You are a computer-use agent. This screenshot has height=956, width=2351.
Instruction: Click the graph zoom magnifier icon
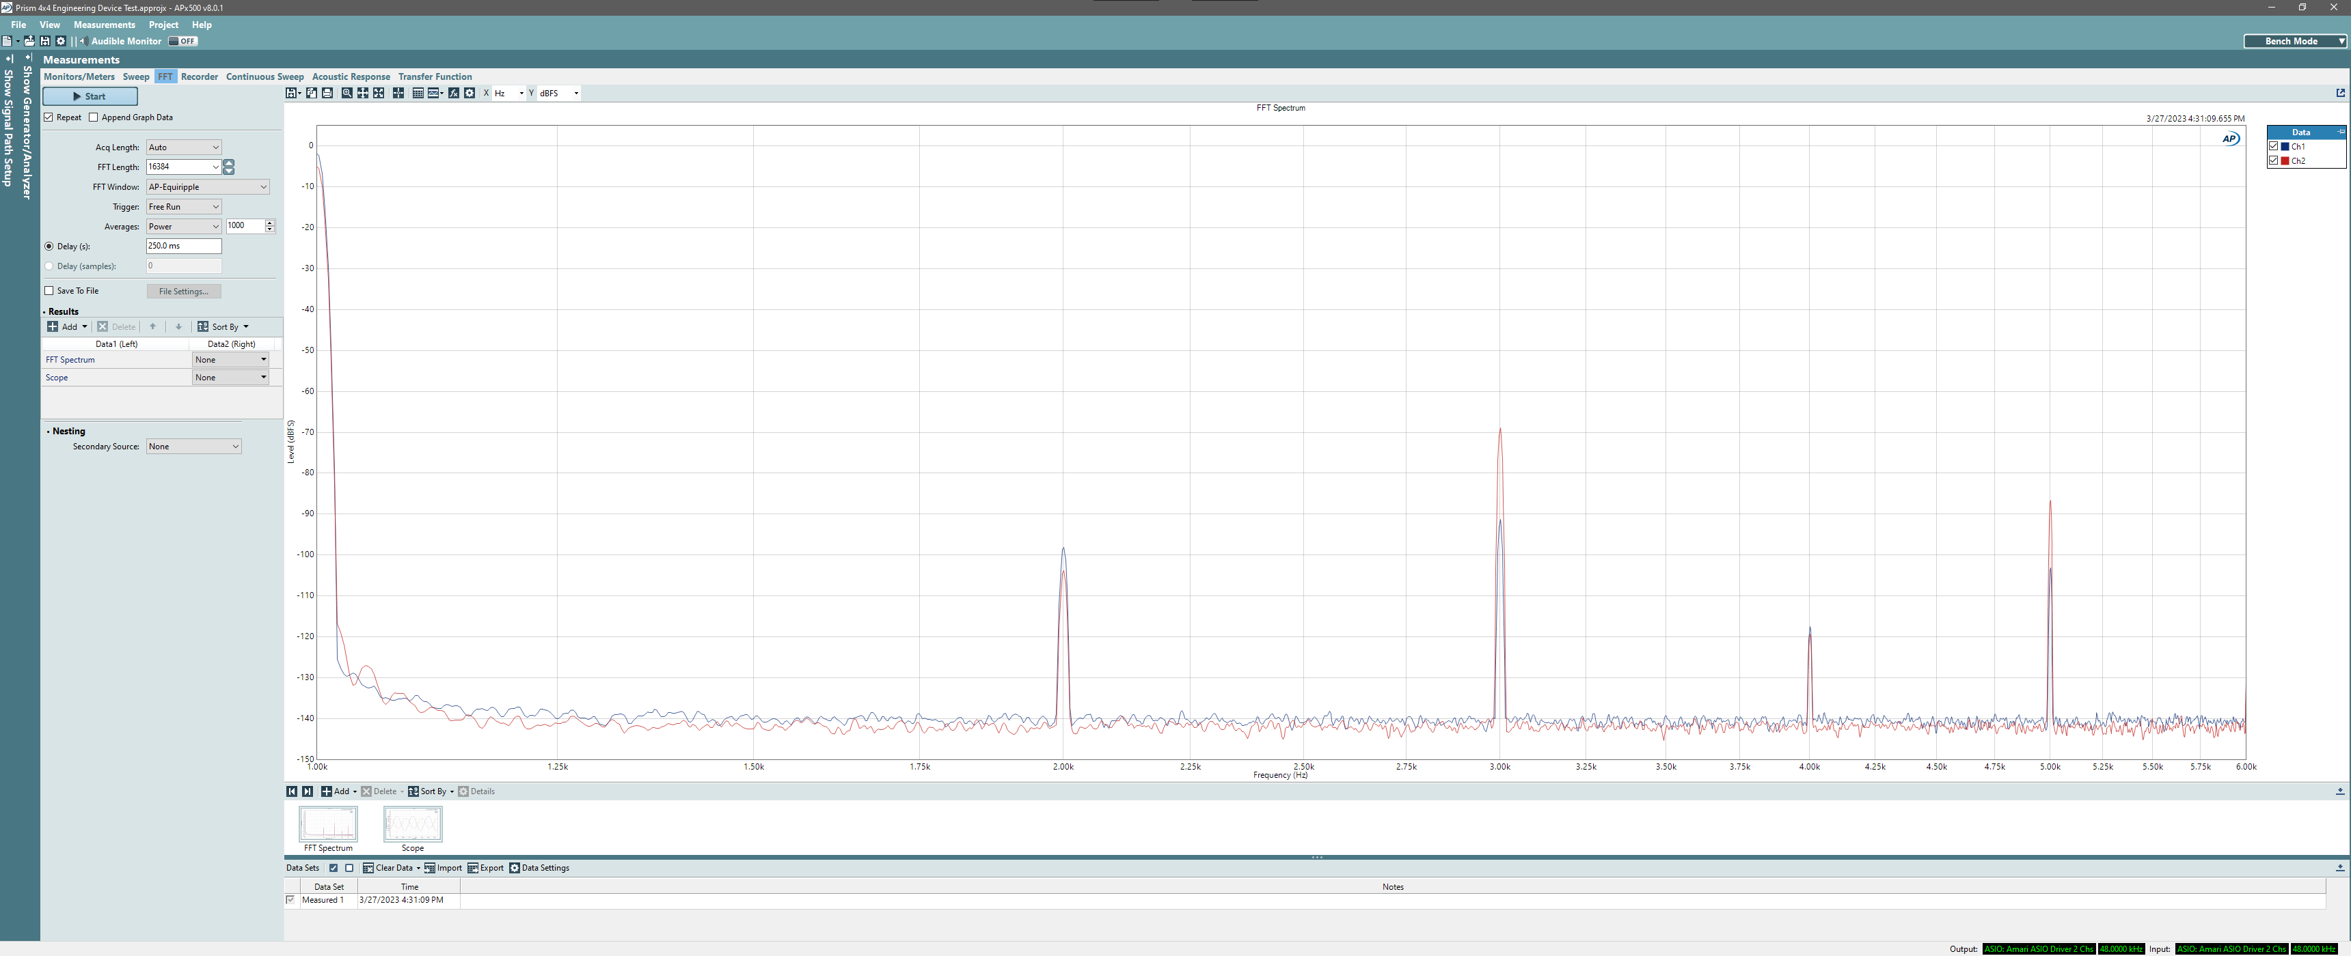coord(346,93)
